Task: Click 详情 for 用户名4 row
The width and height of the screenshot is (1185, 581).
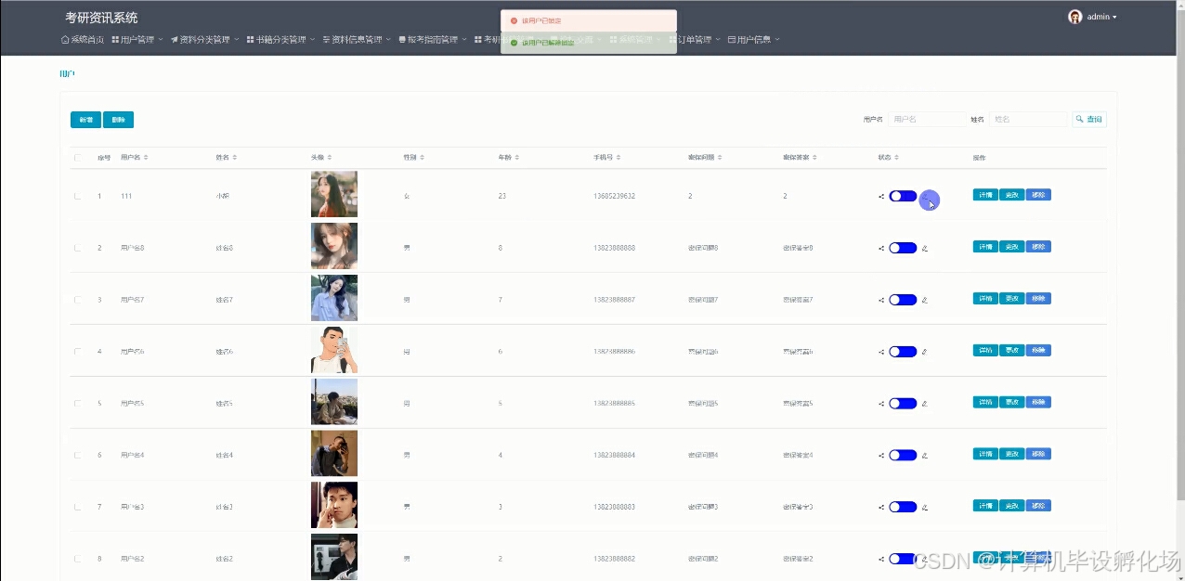Action: [x=985, y=454]
